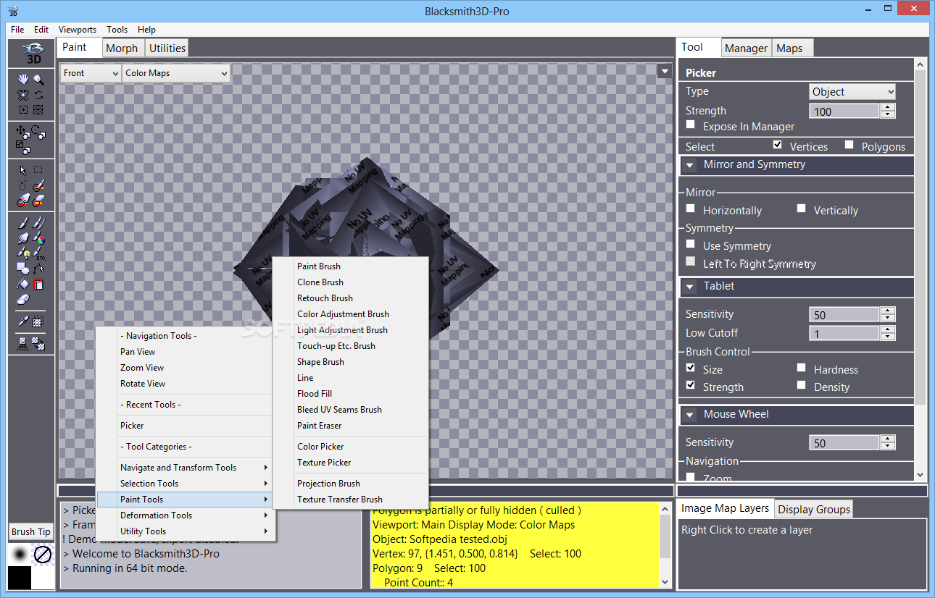This screenshot has width=935, height=598.
Task: Open the Viewports menu
Action: tap(78, 30)
